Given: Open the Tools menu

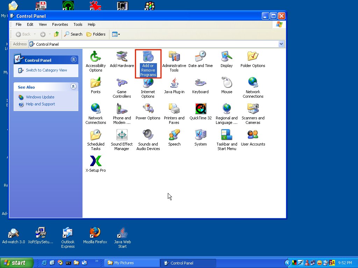Looking at the screenshot, I should point(78,24).
